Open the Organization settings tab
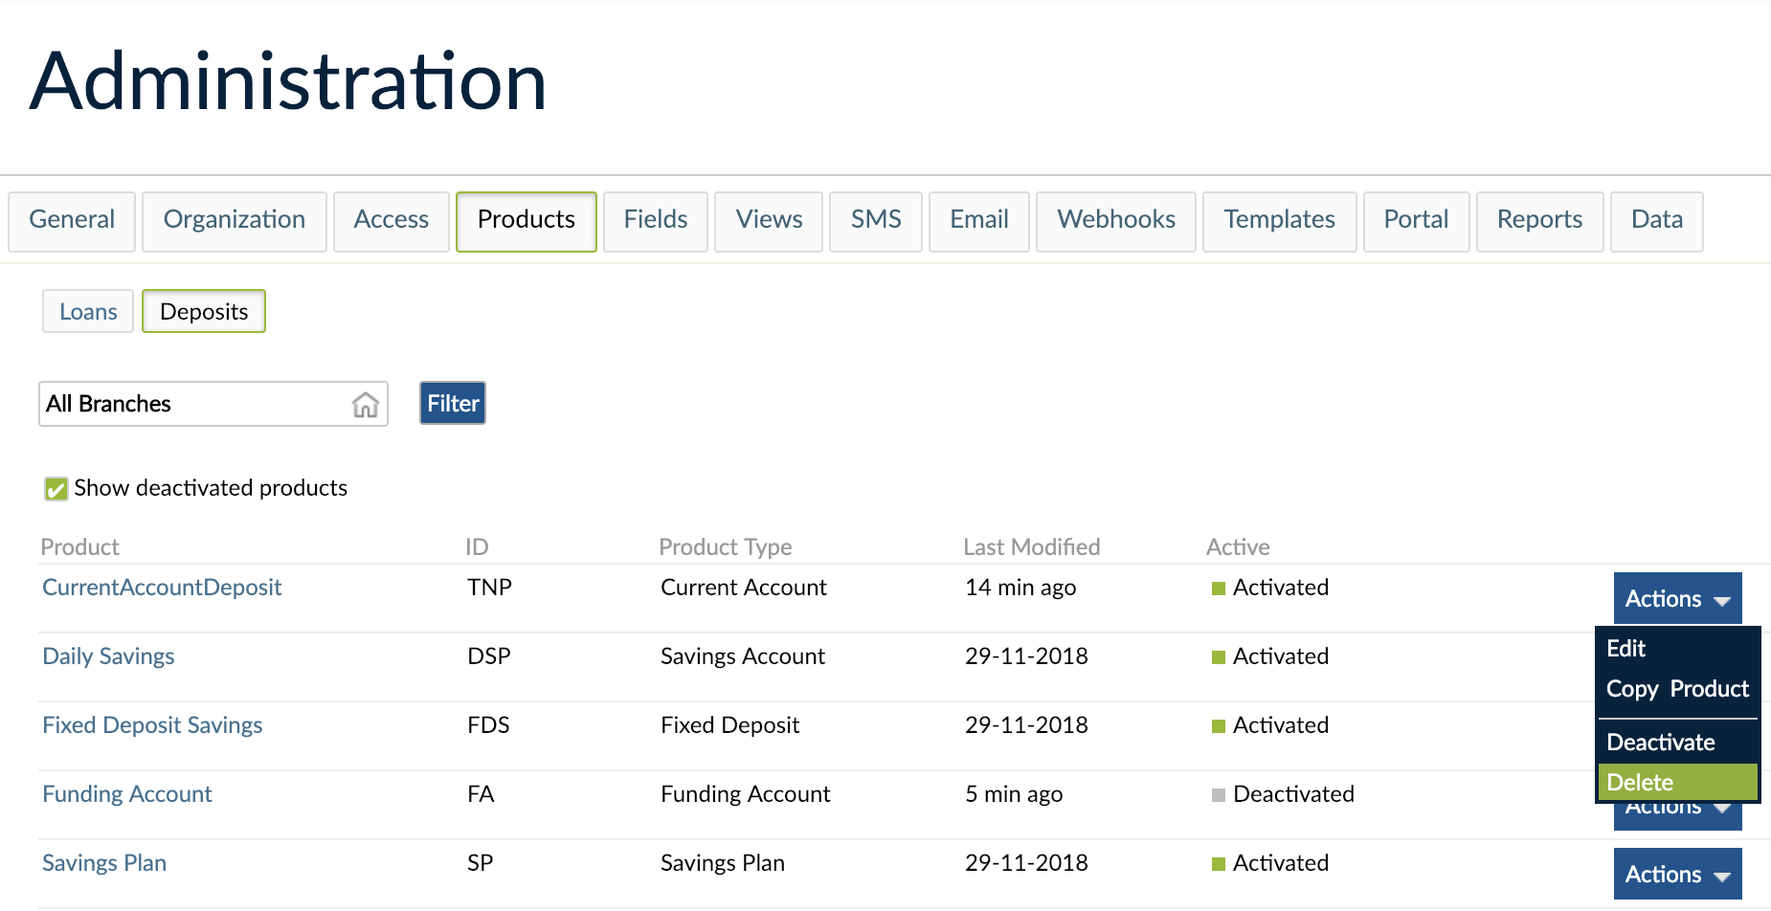 [234, 220]
